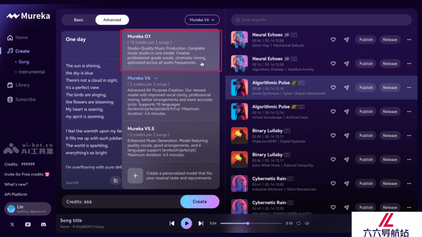Image resolution: width=422 pixels, height=237 pixels.
Task: Share Binary Lullaby V1 song
Action: click(x=346, y=136)
